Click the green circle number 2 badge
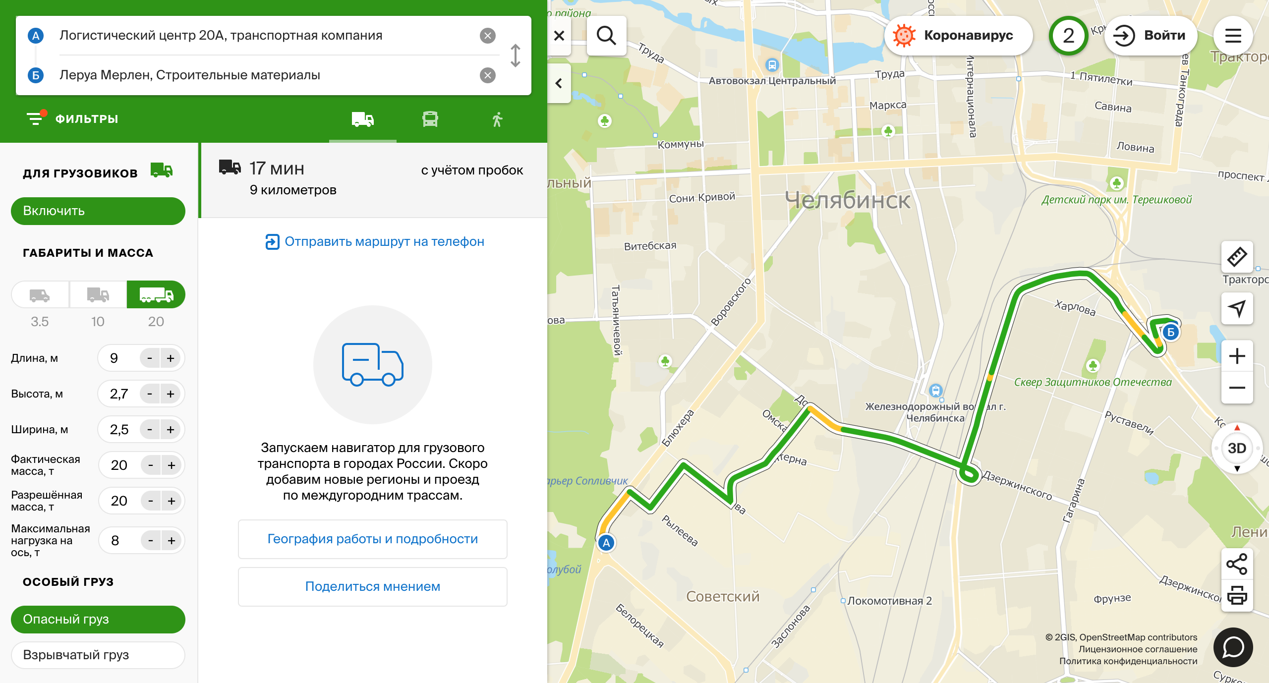 click(1068, 36)
